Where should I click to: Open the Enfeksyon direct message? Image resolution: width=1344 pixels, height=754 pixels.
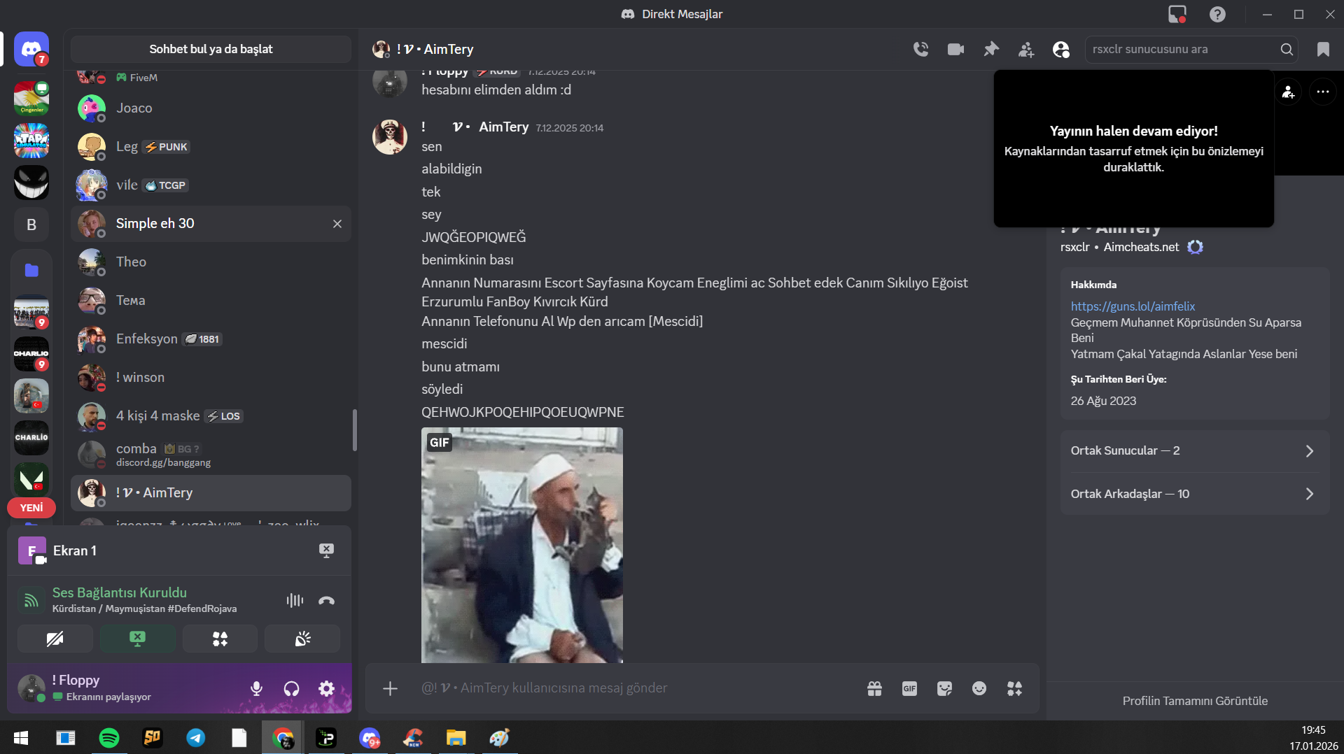[x=211, y=339]
